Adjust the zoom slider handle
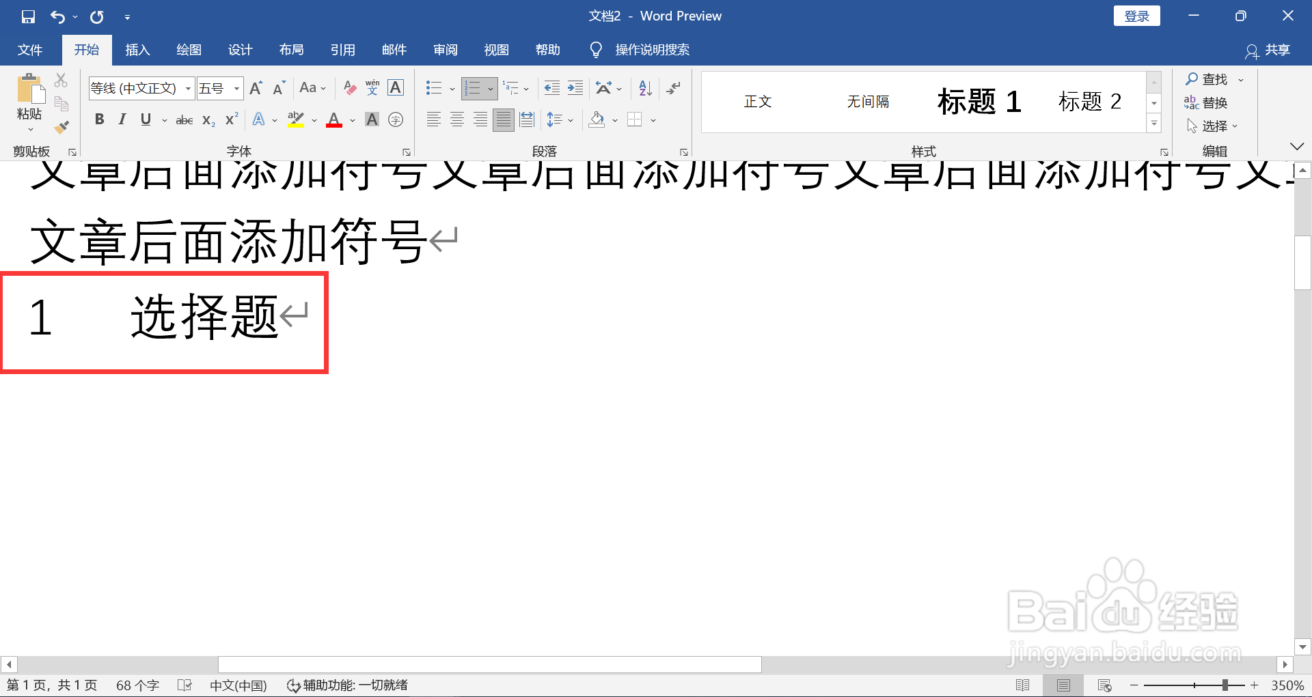This screenshot has width=1312, height=697. click(1225, 685)
